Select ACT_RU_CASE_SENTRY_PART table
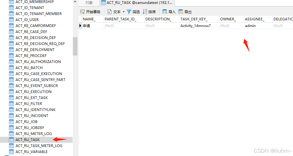 click(40, 80)
